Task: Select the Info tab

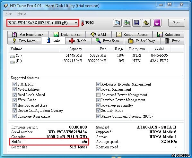Action: pyautogui.click(x=53, y=40)
